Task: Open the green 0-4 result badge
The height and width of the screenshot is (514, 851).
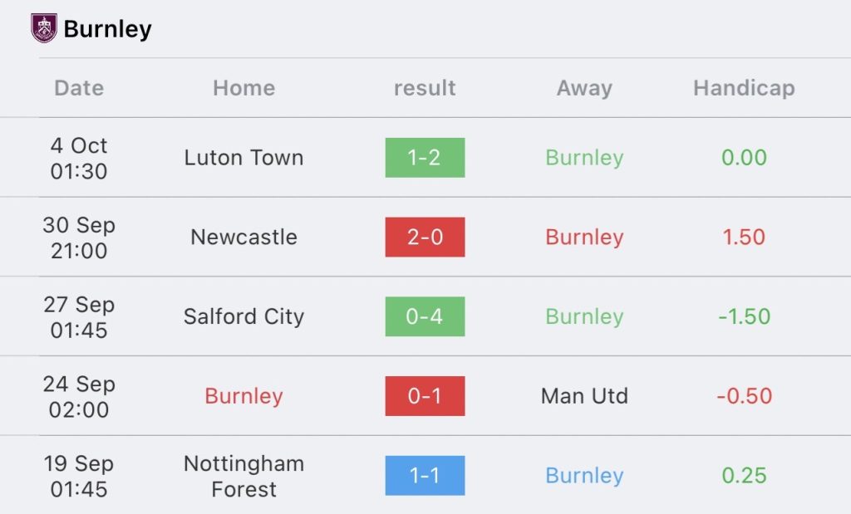Action: pyautogui.click(x=425, y=316)
